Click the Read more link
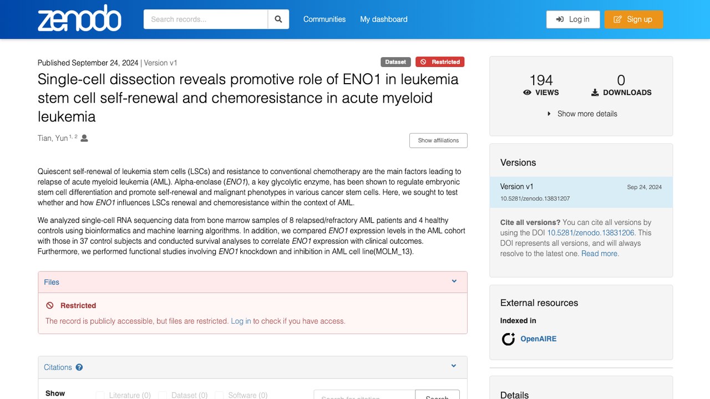Screen dimensions: 710x399 [600, 254]
